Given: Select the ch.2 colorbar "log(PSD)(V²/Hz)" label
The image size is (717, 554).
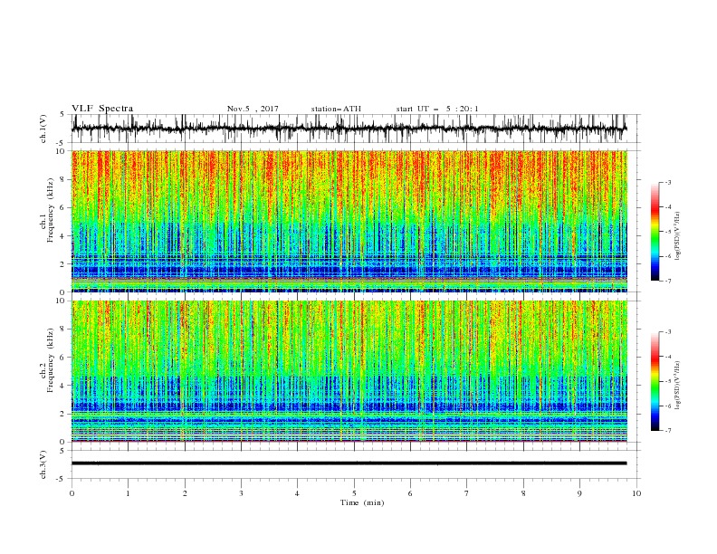Looking at the screenshot, I should (x=678, y=386).
